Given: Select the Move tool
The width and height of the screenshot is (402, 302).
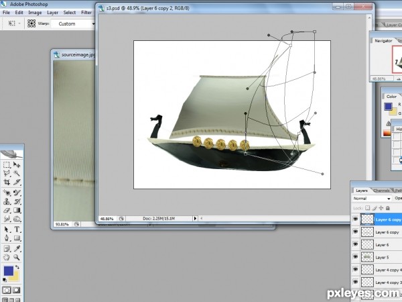Looking at the screenshot, I should coord(17,164).
